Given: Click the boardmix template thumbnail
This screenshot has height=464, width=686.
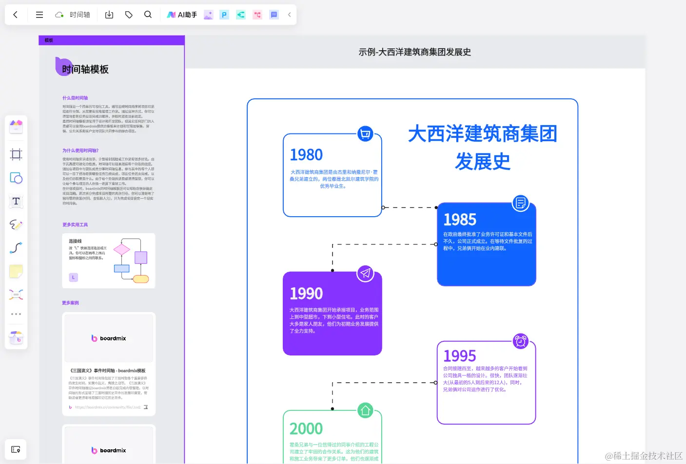Looking at the screenshot, I should [108, 338].
